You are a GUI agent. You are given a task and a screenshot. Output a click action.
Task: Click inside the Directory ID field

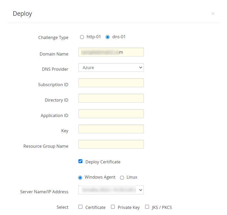pos(111,98)
